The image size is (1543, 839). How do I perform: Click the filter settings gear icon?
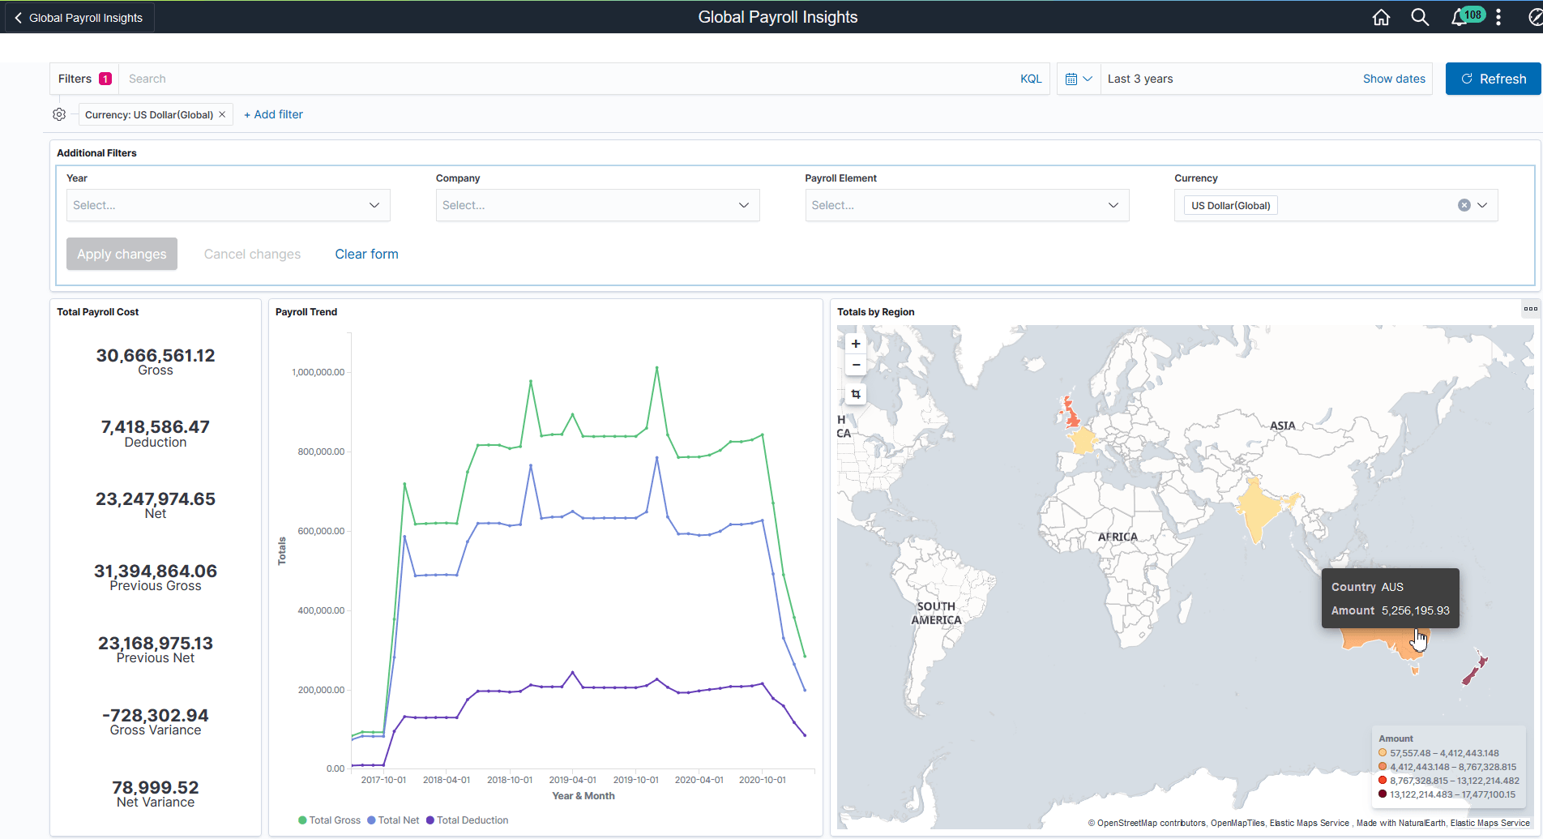point(59,114)
